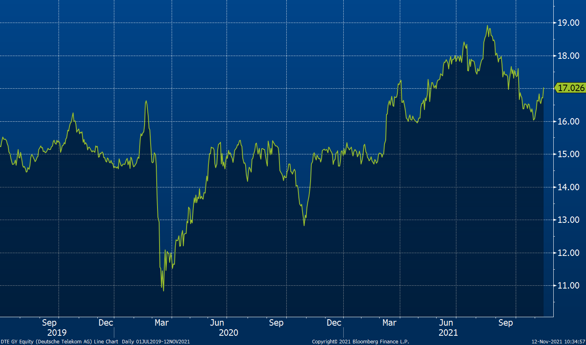The width and height of the screenshot is (586, 345).
Task: Select the 19.00 y-axis price label
Action: 568,23
